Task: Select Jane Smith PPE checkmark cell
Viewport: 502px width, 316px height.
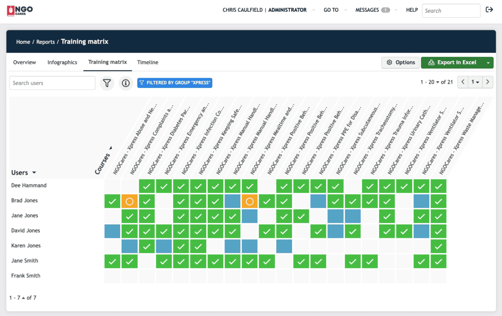Action: point(318,261)
